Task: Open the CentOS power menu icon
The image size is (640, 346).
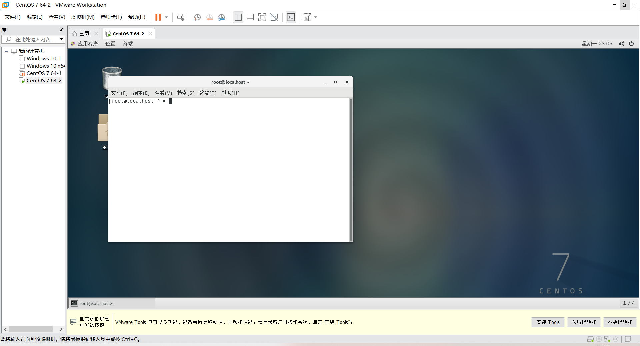Action: [631, 44]
